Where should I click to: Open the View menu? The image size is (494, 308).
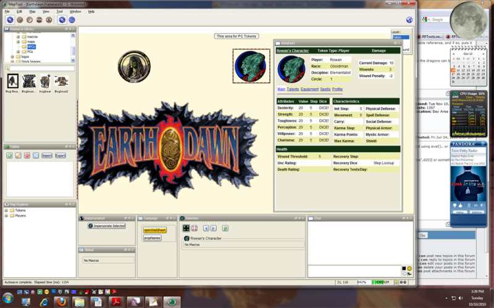(x=46, y=12)
